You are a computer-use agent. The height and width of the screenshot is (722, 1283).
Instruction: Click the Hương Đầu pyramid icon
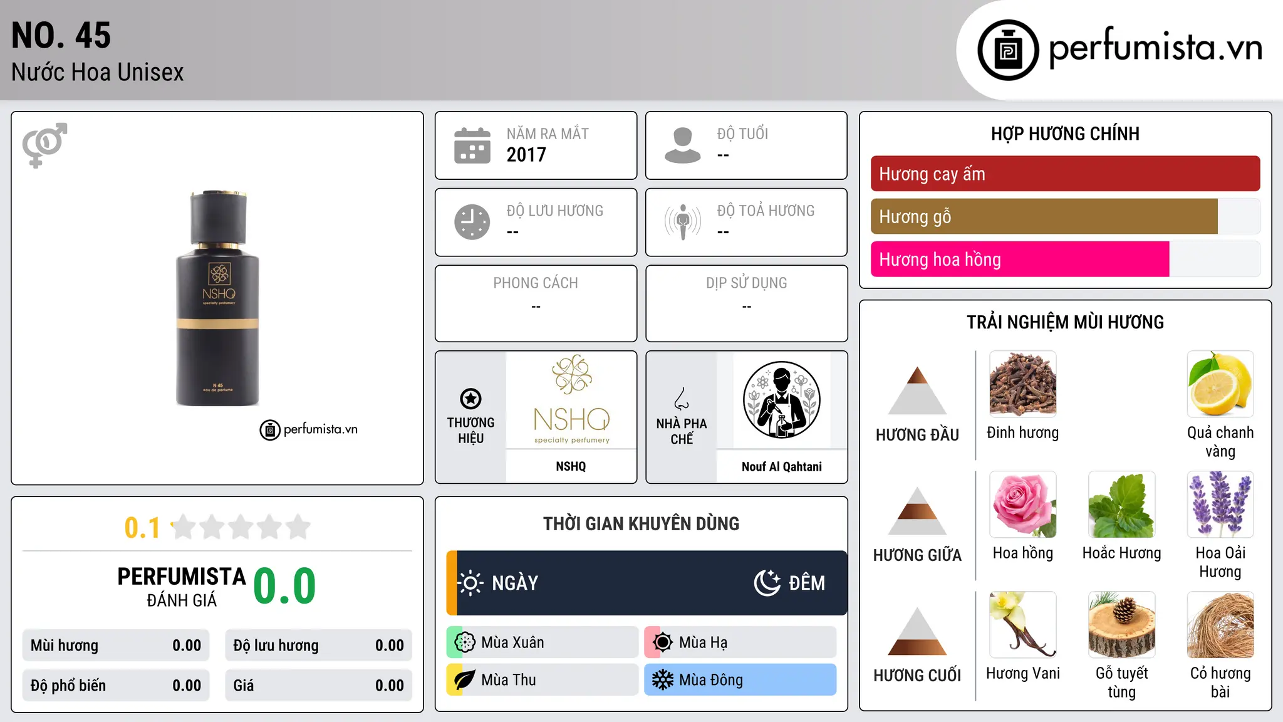[x=917, y=390]
